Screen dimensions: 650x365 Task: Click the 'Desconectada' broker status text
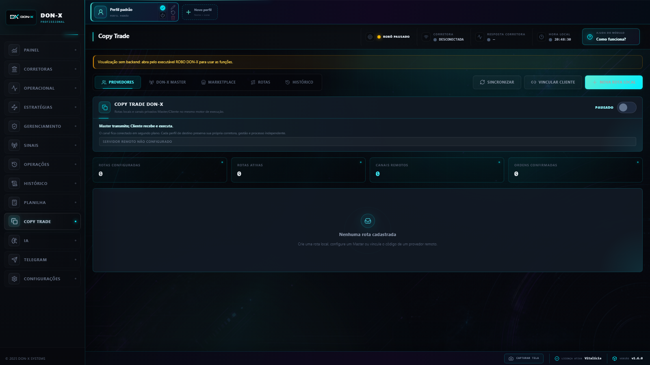pos(451,40)
